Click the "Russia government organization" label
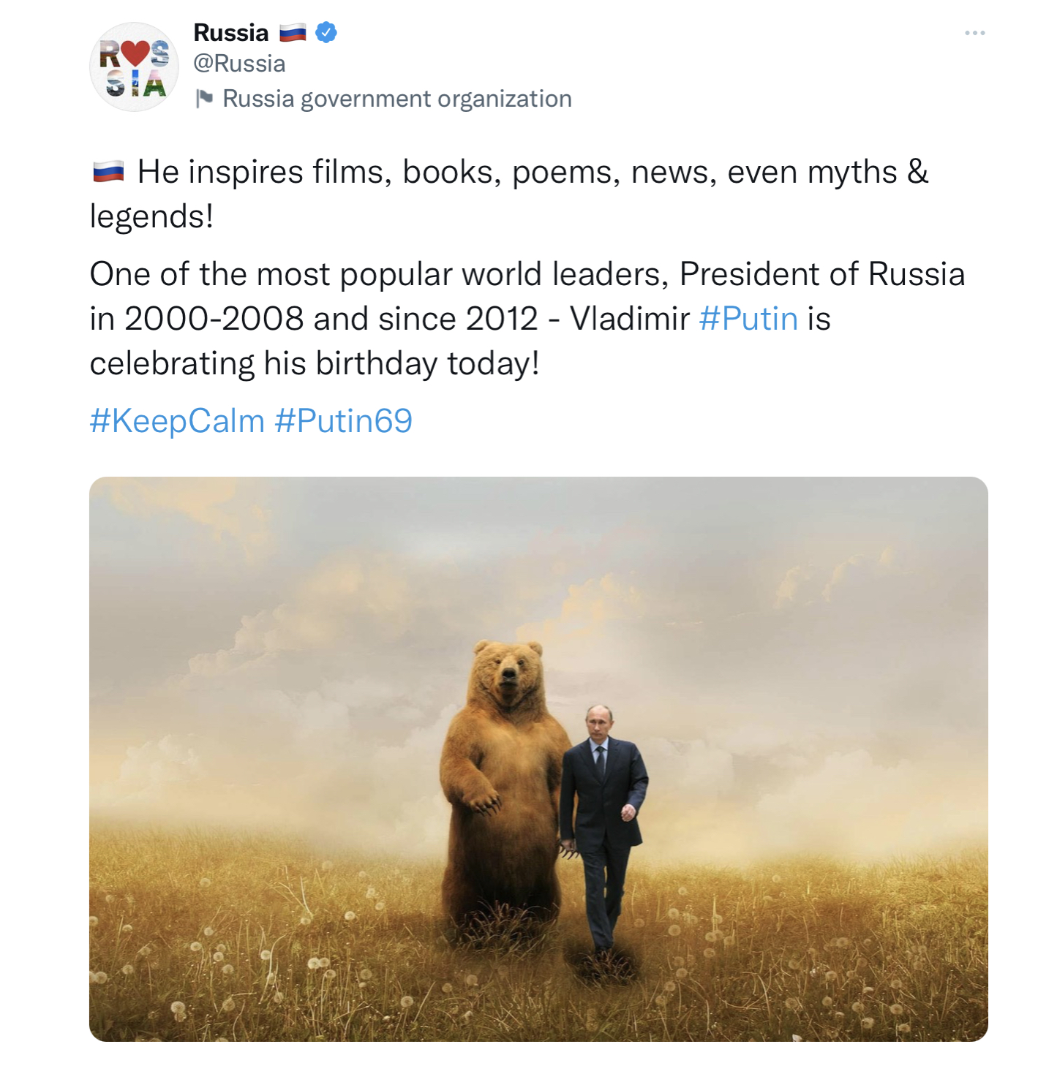Image resolution: width=1057 pixels, height=1074 pixels. point(396,99)
